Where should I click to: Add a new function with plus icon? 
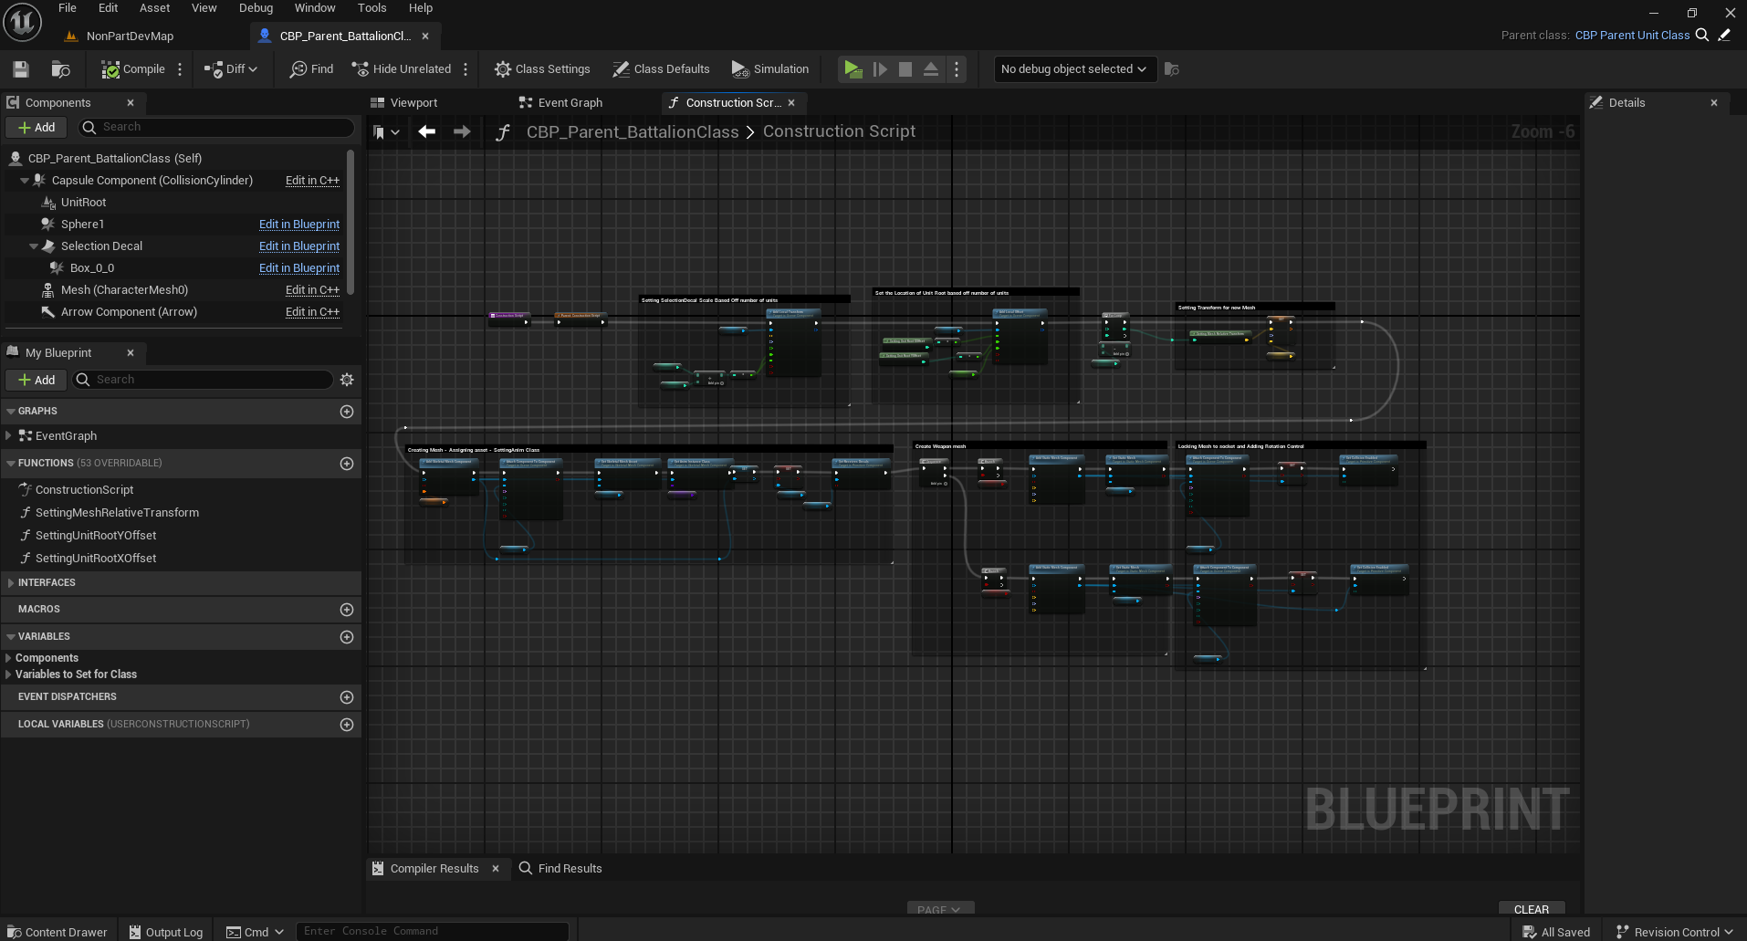347,464
